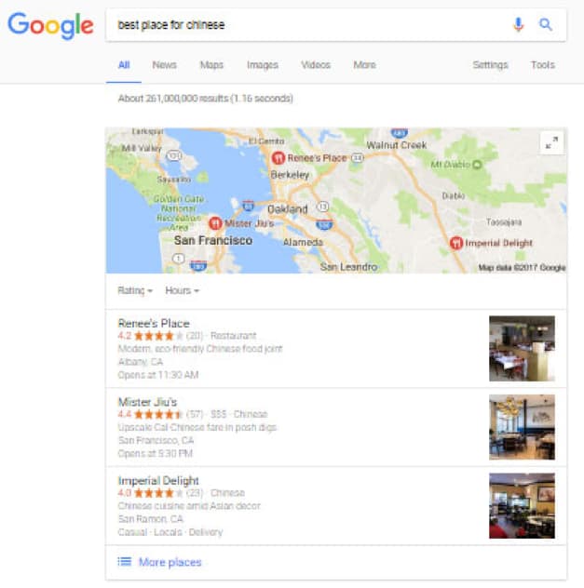View Renee's Place interior photo thumbnail
The height and width of the screenshot is (588, 584).
pyautogui.click(x=522, y=348)
